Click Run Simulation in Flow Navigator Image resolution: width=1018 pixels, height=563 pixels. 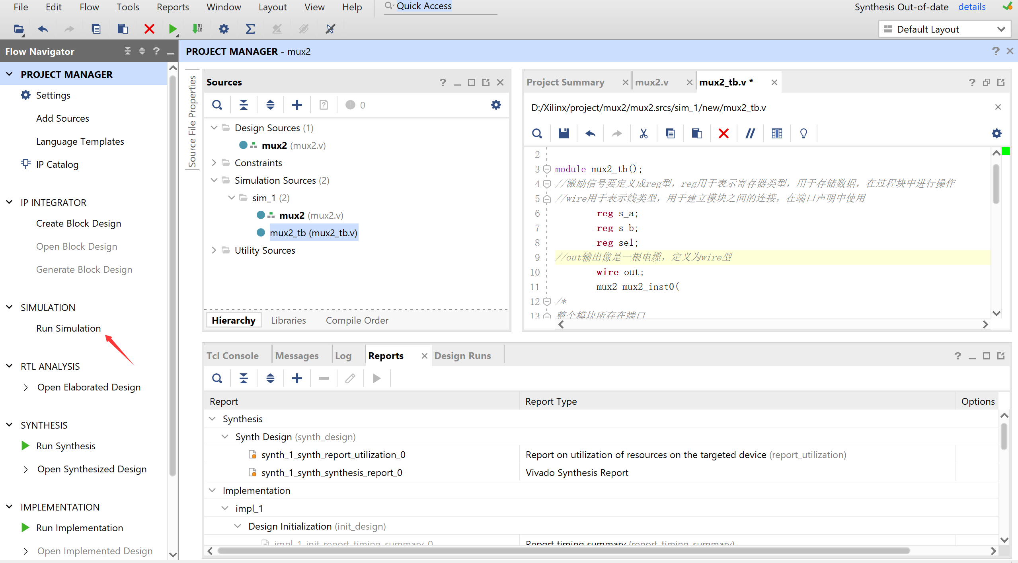coord(68,328)
